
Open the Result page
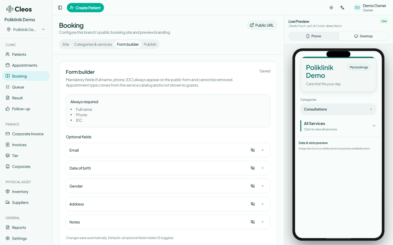(x=26, y=98)
